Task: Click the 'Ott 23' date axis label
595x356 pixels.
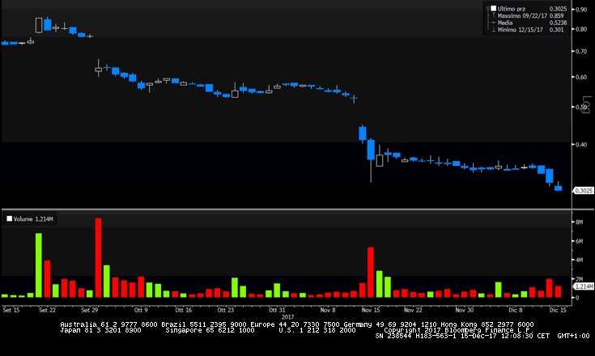Action: [x=226, y=310]
